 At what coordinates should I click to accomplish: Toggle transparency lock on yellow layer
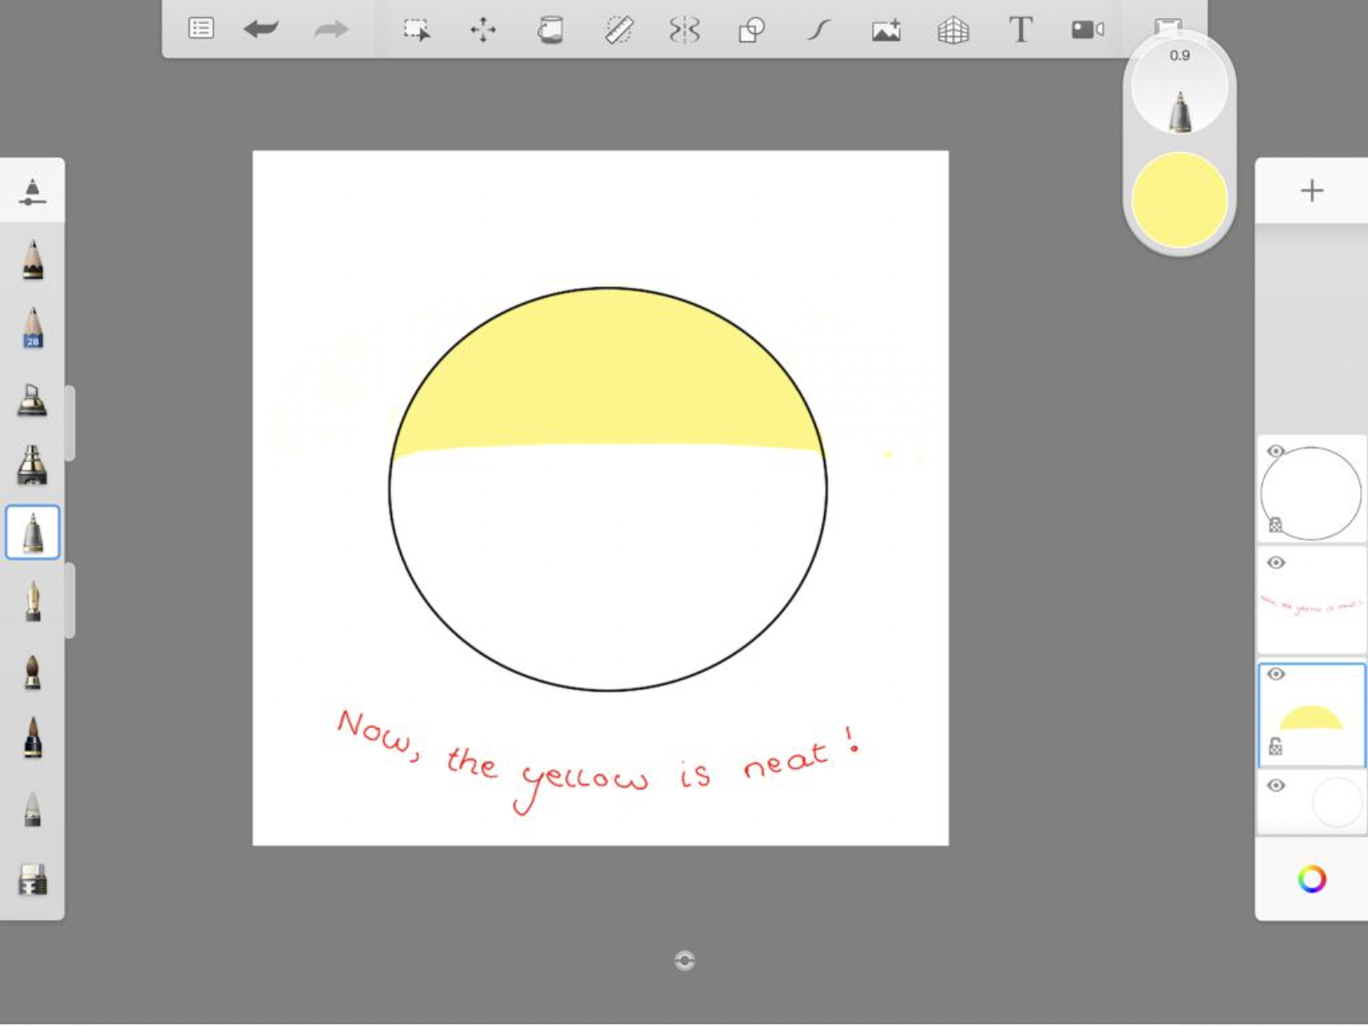click(x=1275, y=747)
